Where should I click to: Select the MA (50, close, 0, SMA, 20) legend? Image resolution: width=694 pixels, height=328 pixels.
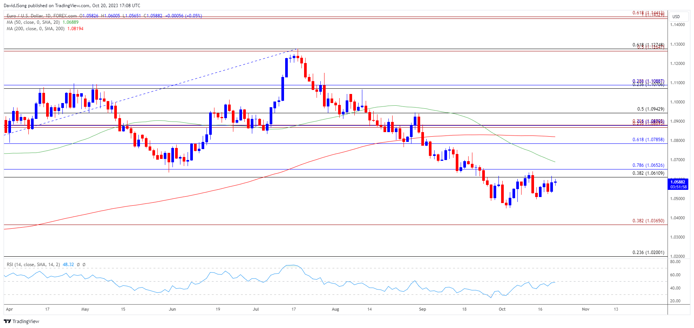[33, 22]
